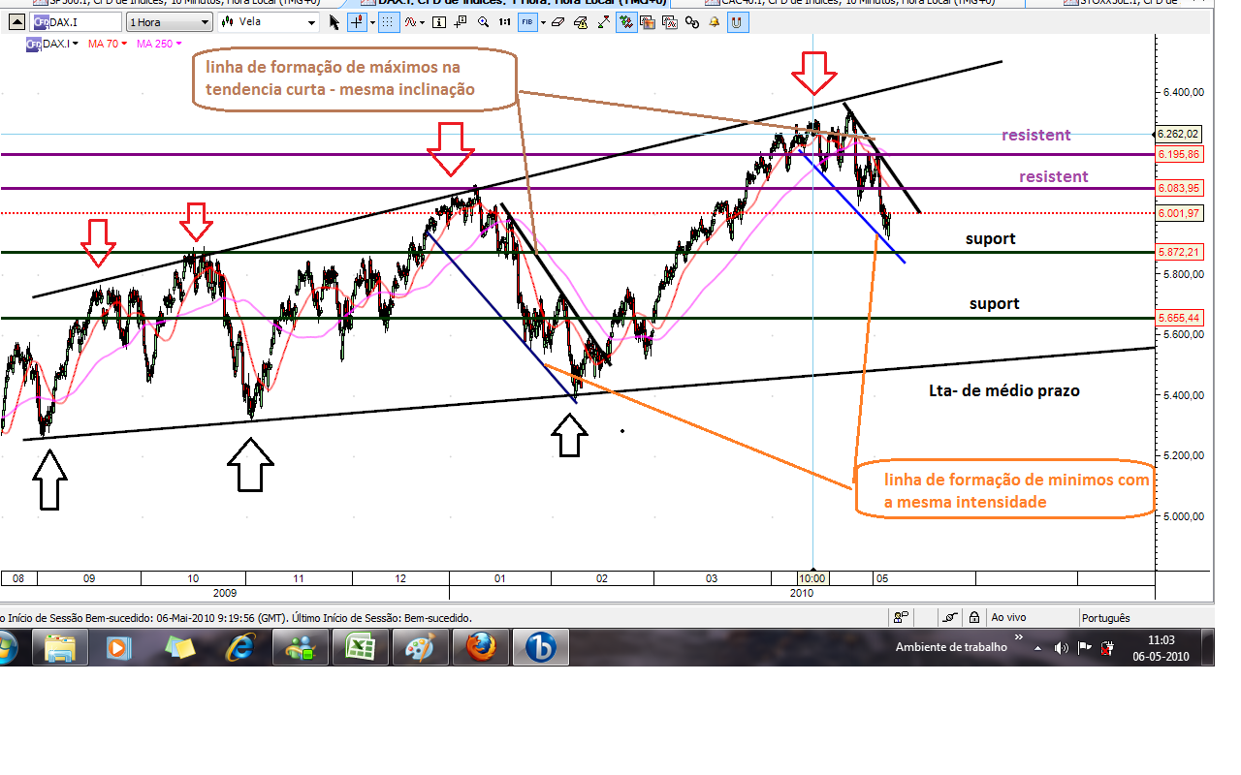Click the 5.655,44 support price label
Screen dimensions: 1241x775
[1178, 318]
